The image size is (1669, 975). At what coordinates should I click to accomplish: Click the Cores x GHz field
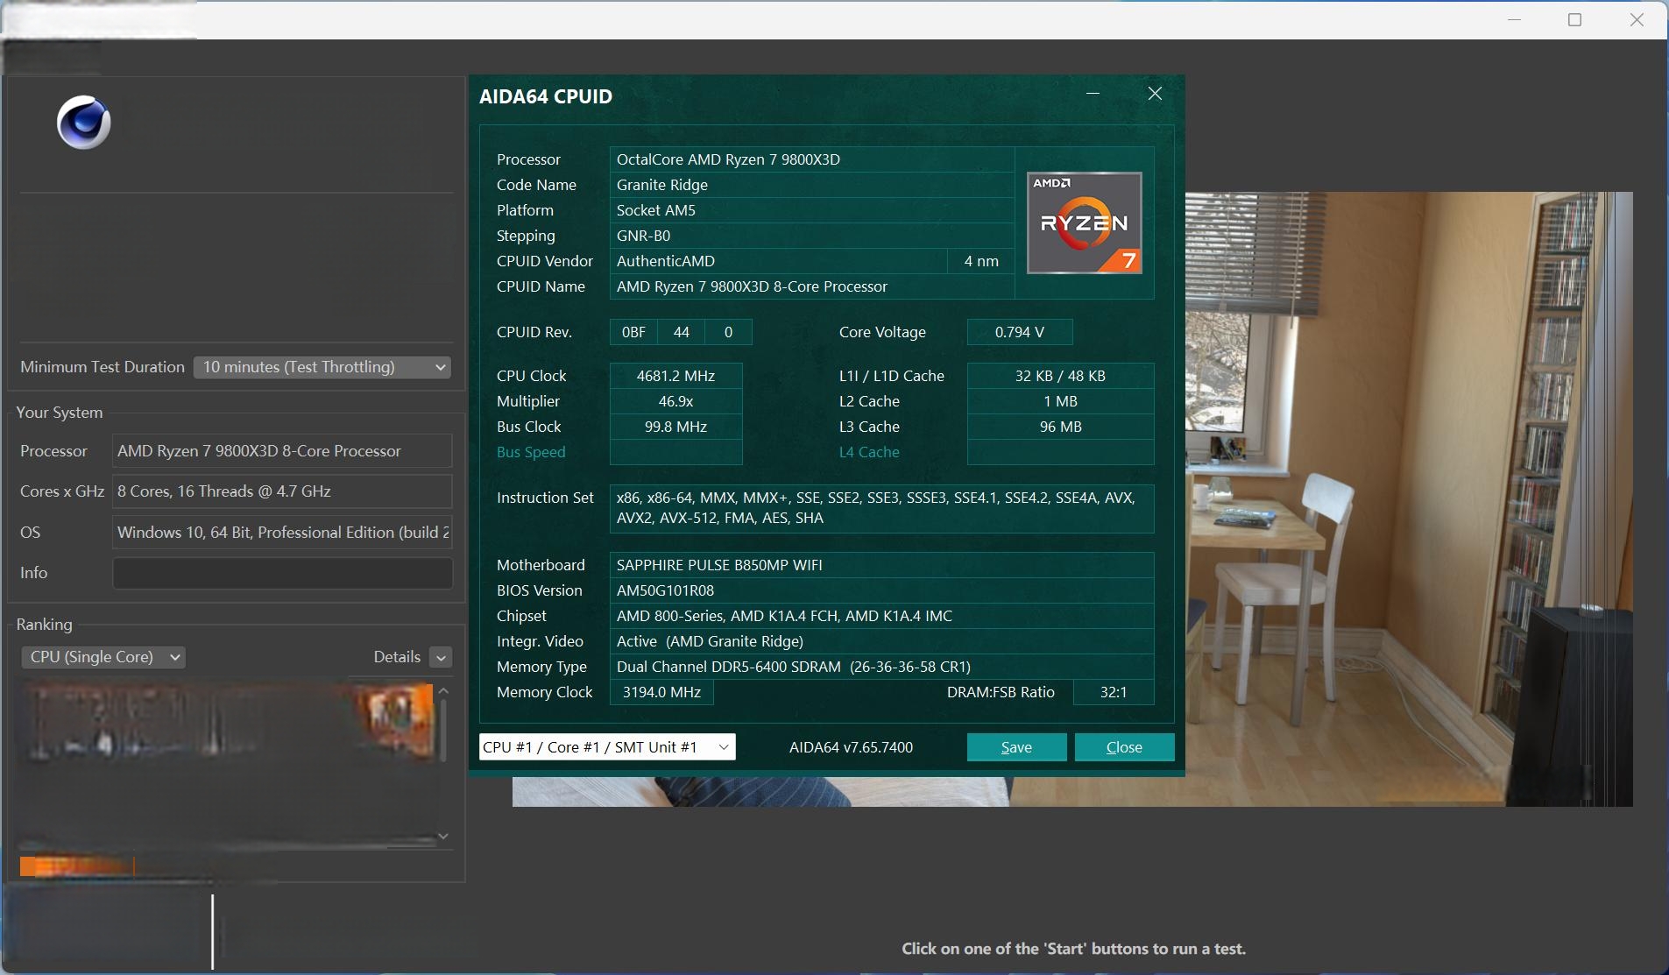pyautogui.click(x=282, y=491)
